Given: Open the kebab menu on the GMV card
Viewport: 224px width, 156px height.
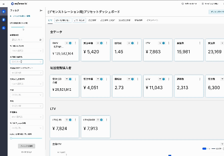Looking at the screenshot, I should click(x=76, y=43).
